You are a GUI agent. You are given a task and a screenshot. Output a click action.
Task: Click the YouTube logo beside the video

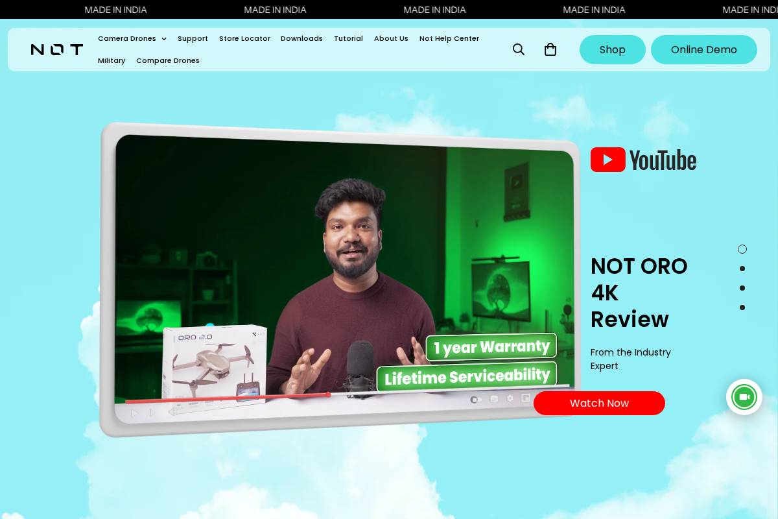643,160
